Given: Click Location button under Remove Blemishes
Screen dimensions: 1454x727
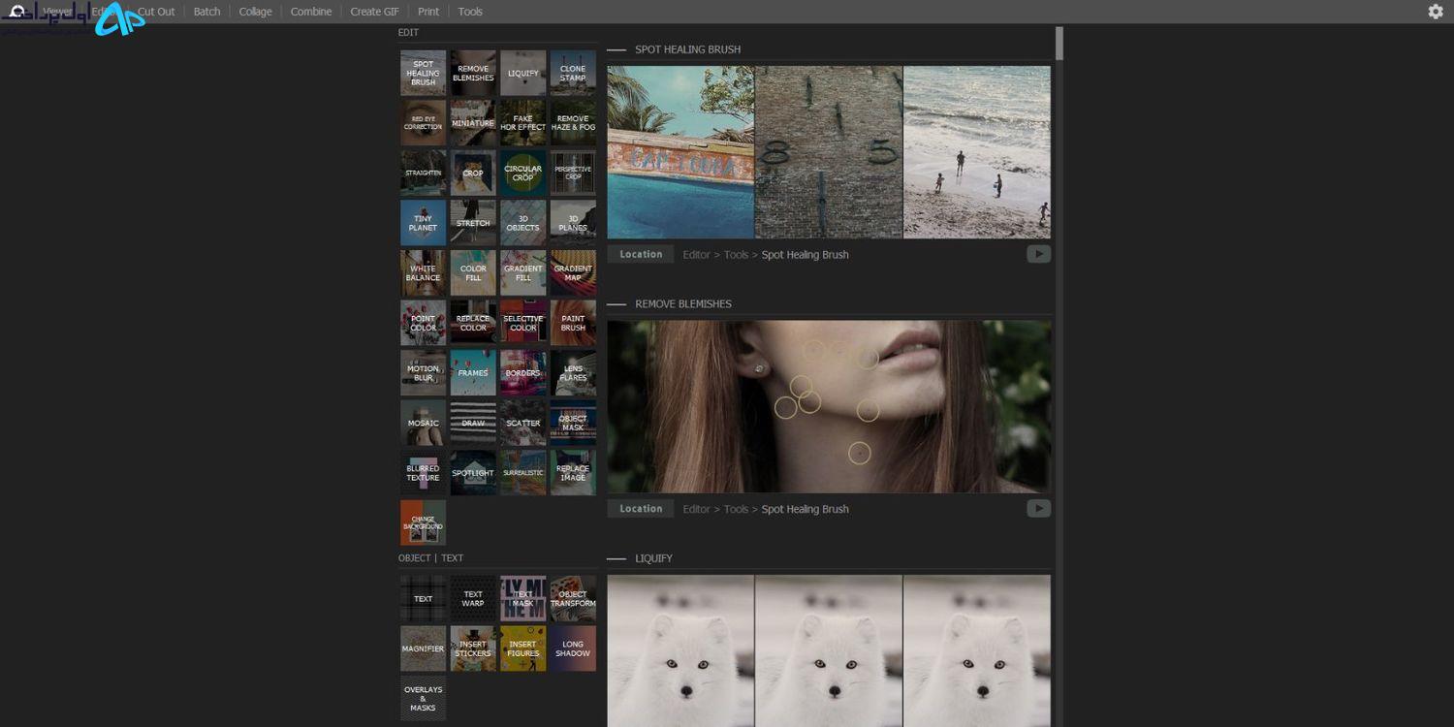Looking at the screenshot, I should click(641, 508).
